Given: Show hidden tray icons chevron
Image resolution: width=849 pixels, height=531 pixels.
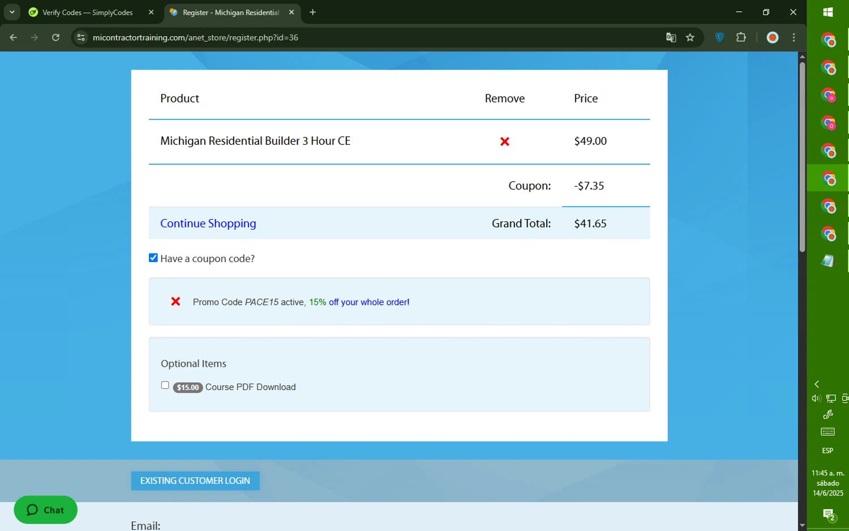Looking at the screenshot, I should 817,384.
